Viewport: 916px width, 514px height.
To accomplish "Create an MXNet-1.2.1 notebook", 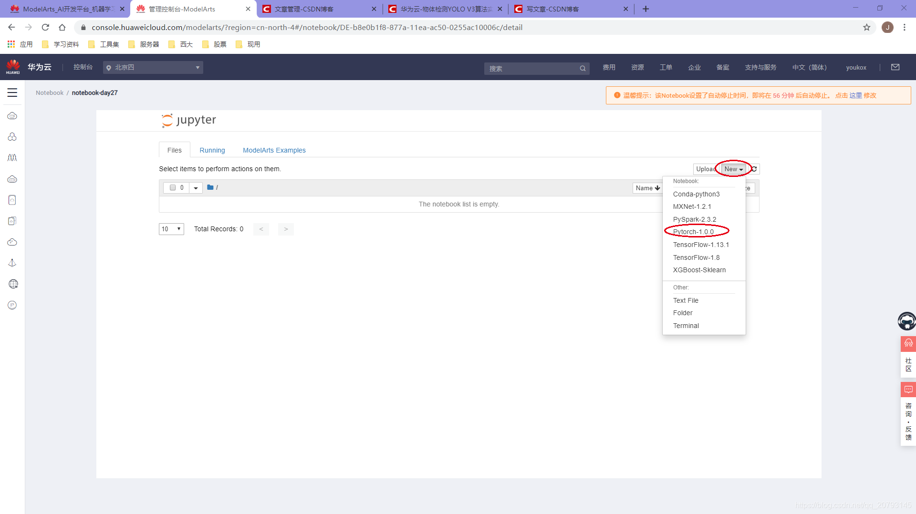I will point(692,206).
